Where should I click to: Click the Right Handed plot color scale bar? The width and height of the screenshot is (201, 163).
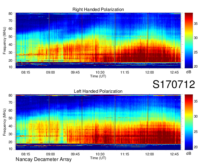pyautogui.click(x=189, y=40)
